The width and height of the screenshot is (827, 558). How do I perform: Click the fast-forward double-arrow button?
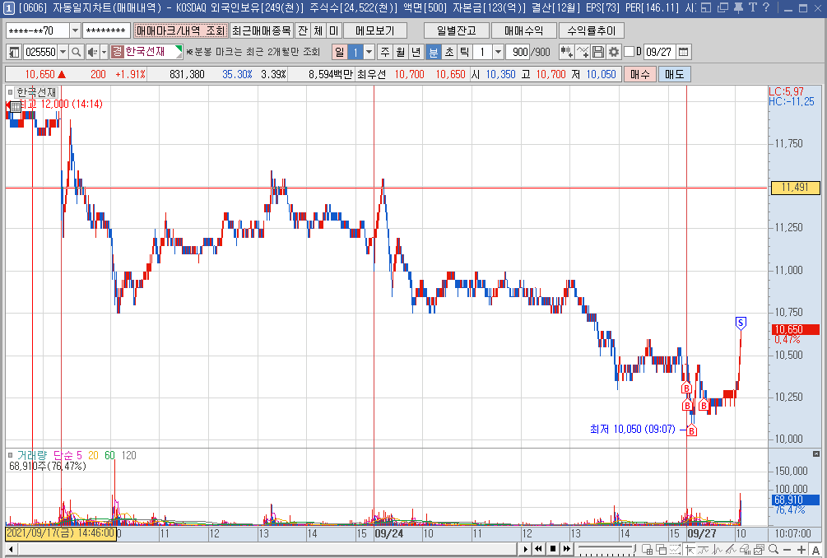click(566, 549)
